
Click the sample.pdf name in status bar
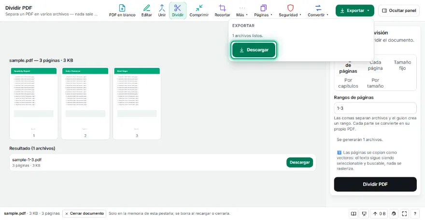click(15, 213)
